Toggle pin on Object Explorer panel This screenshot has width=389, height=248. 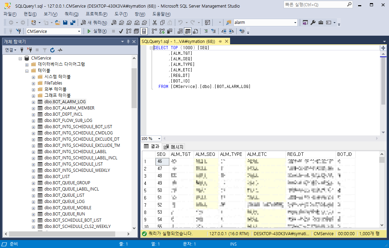point(128,42)
